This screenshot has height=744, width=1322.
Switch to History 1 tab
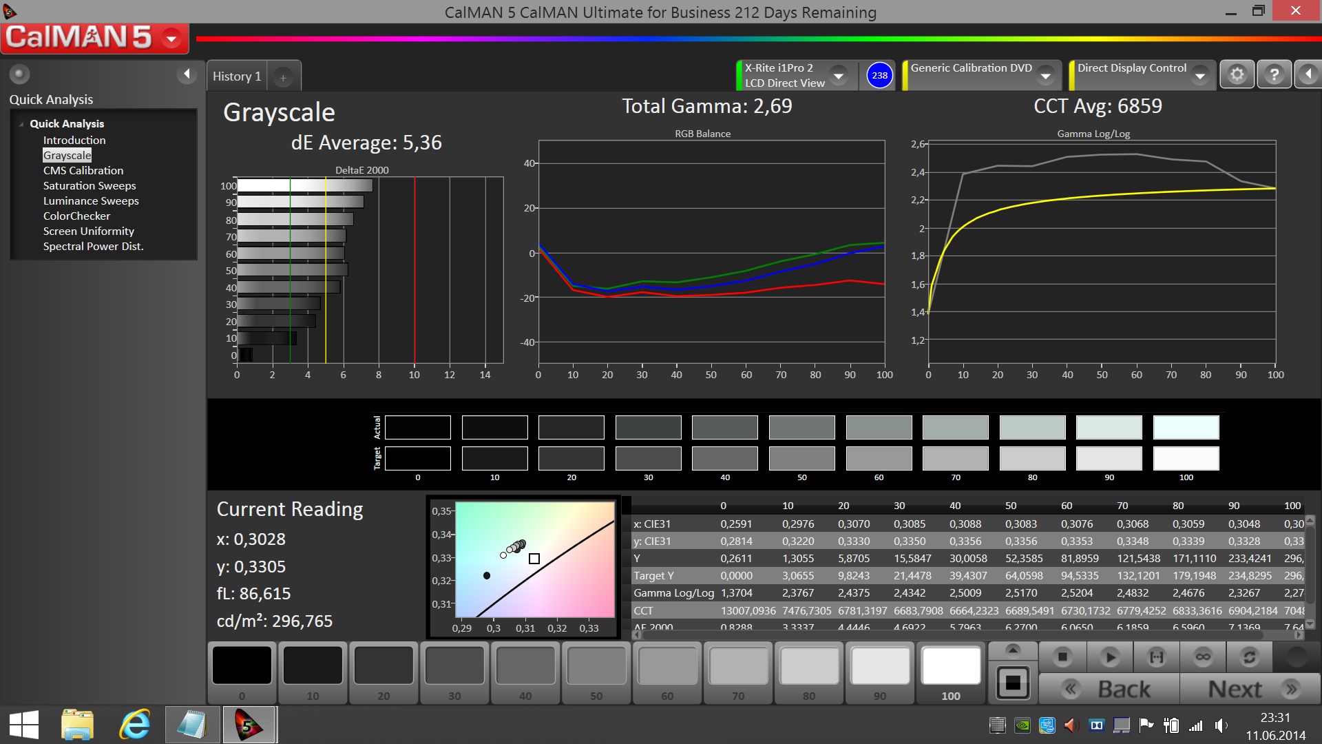(236, 76)
